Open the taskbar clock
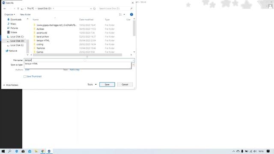Image resolution: width=274 pixels, height=154 pixels. (x=261, y=151)
